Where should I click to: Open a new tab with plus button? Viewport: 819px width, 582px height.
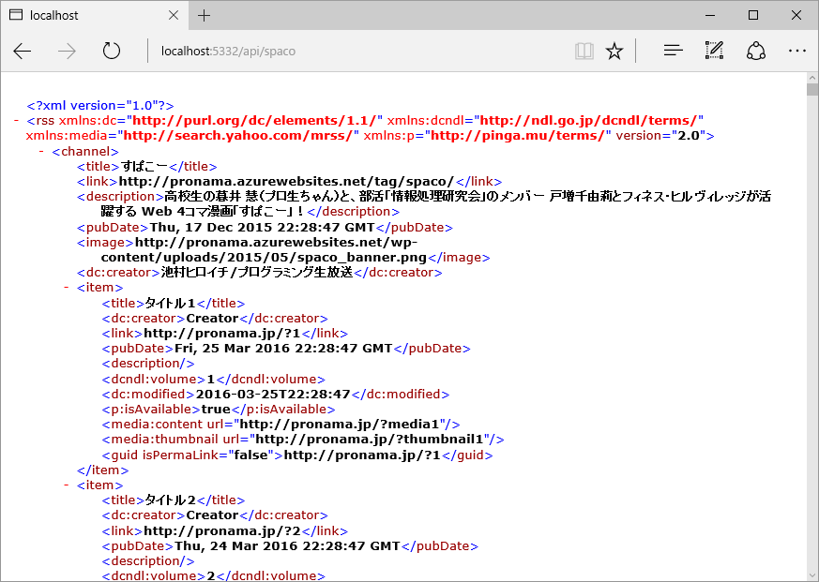click(204, 15)
